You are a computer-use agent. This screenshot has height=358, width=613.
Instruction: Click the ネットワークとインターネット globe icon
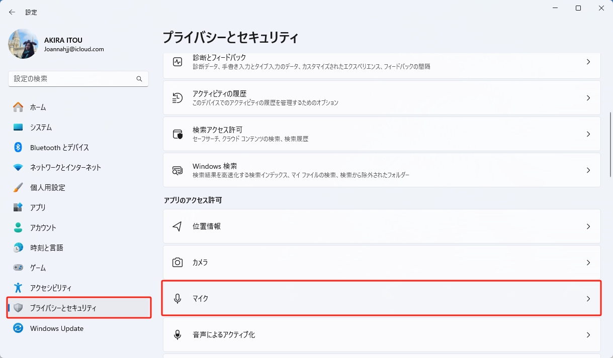point(16,167)
